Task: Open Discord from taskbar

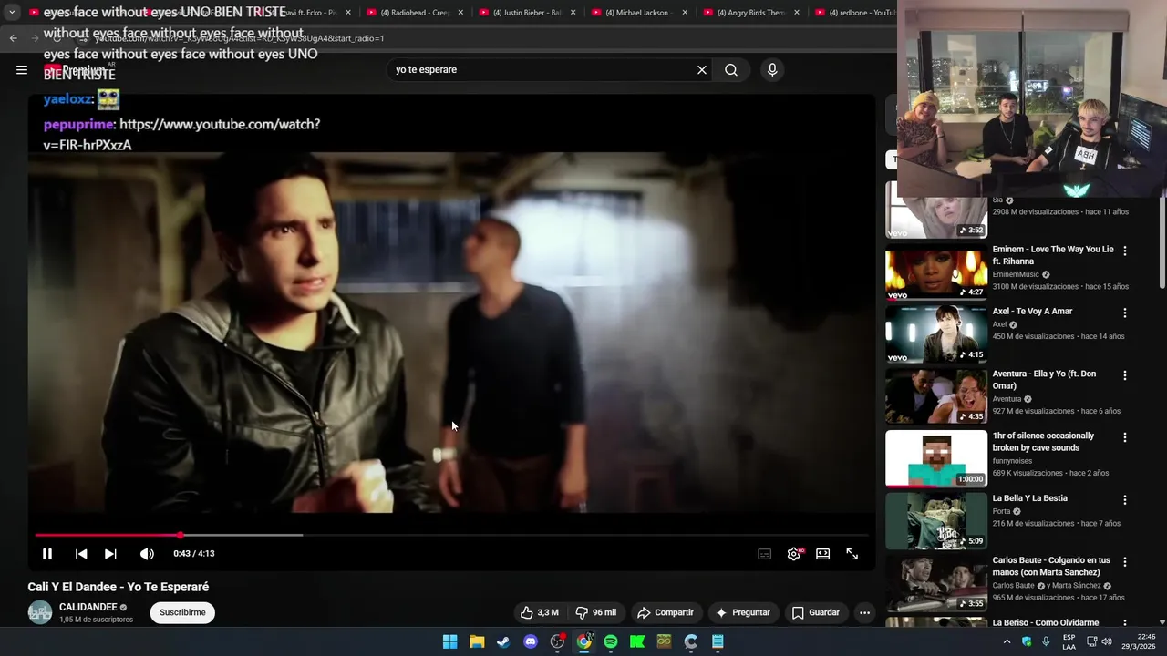Action: 531,641
